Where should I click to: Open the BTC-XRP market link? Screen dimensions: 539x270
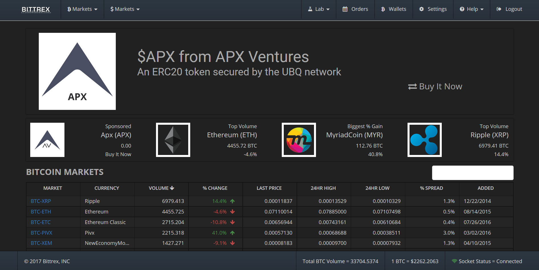tap(41, 201)
